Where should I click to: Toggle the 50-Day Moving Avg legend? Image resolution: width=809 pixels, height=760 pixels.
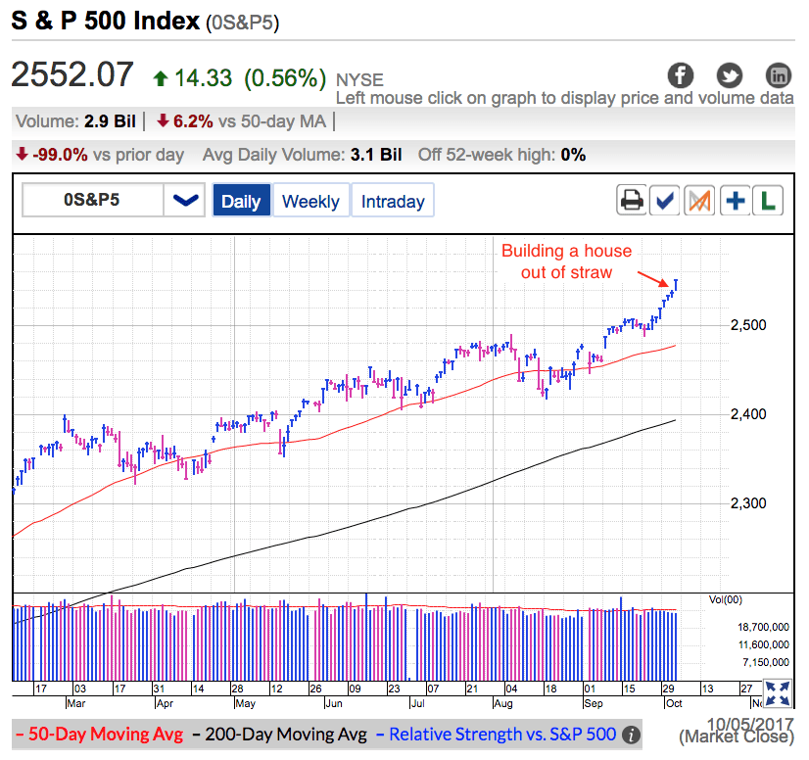[x=99, y=735]
